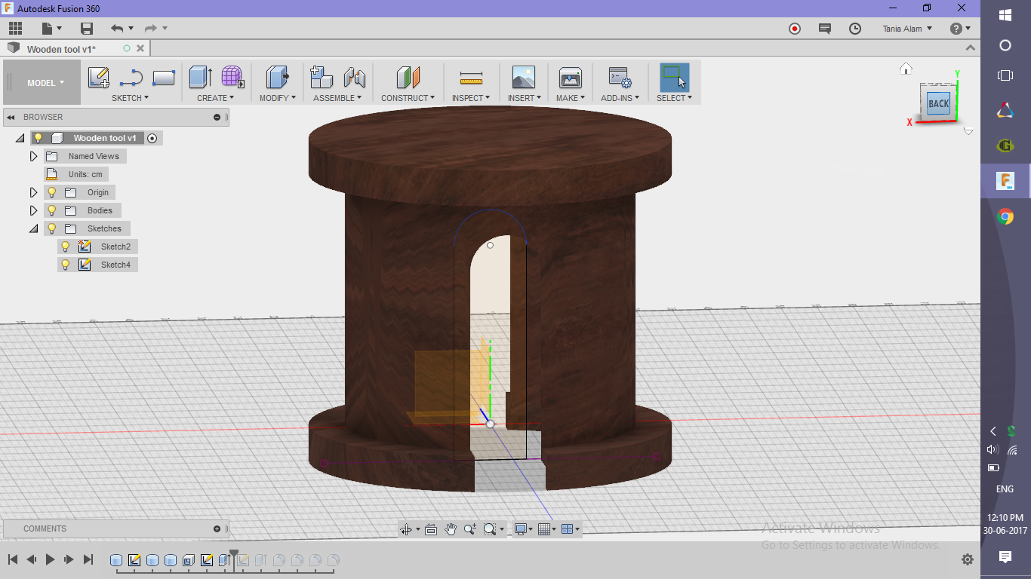This screenshot has width=1031, height=579.
Task: Select the Line sketch tool
Action: coord(131,77)
